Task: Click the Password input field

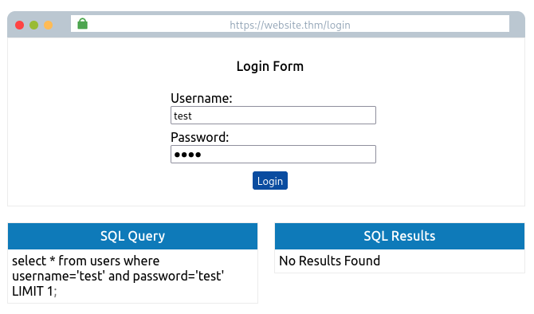Action: tap(273, 155)
